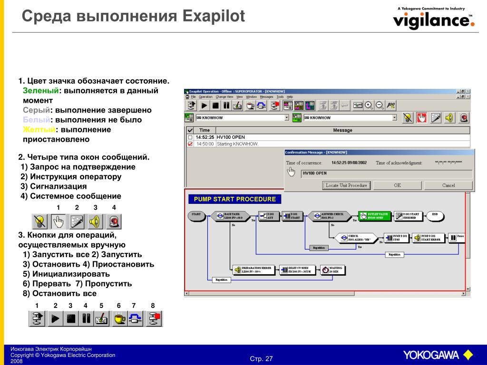Click the black square Stop button in Exapilot window toolbar
487x365 pixels.
pos(215,106)
